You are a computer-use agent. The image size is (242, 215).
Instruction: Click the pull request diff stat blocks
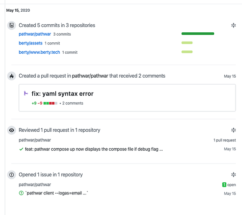click(x=50, y=103)
